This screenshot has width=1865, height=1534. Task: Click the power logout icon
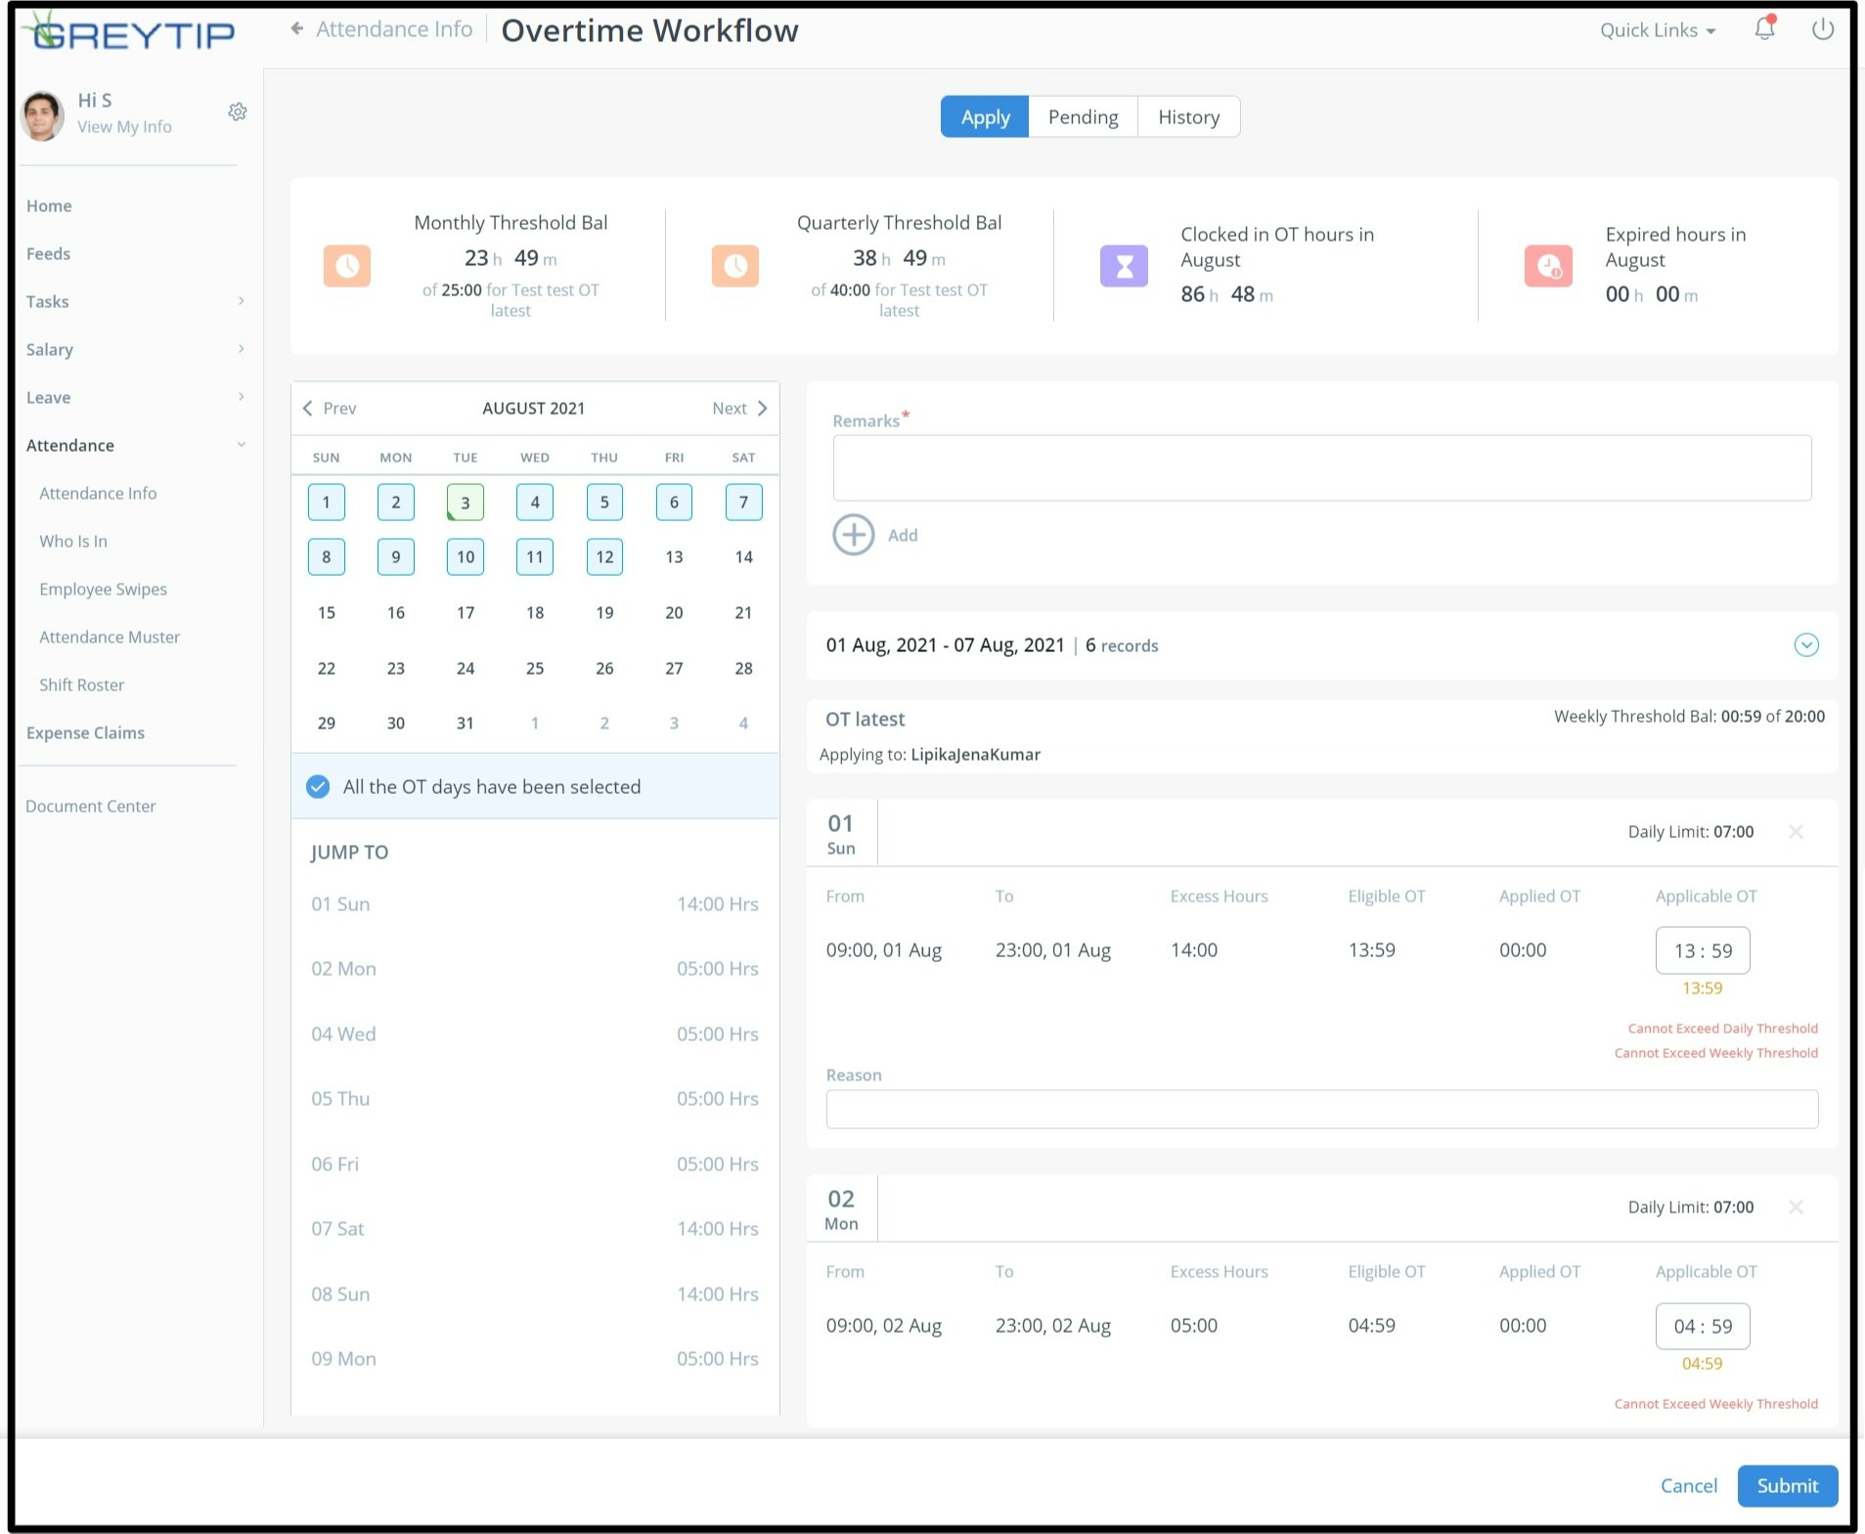[x=1822, y=29]
